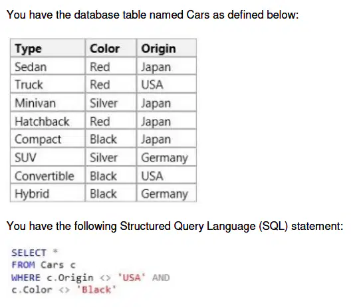The width and height of the screenshot is (351, 307).
Task: Click the WHERE keyword in the query
Action: point(26,278)
